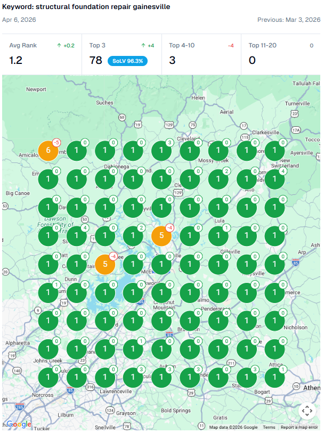Click the Previous: Mar 3, 2026 date label
The width and height of the screenshot is (324, 433).
289,20
